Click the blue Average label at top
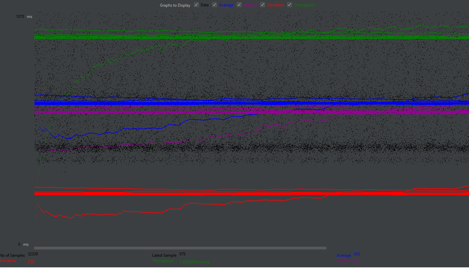Viewport: 469px width, 268px height. pyautogui.click(x=226, y=5)
